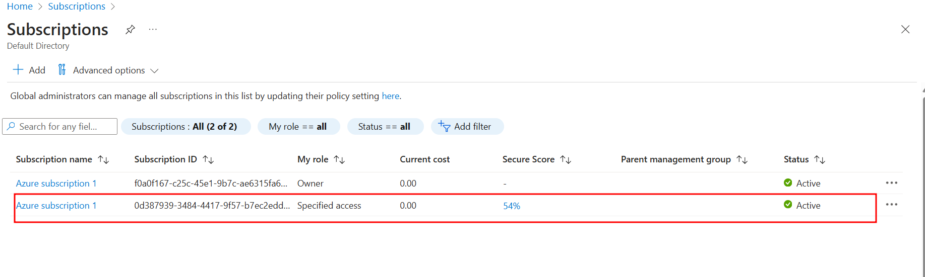Sort by My role column arrows
This screenshot has height=277, width=925.
(339, 160)
